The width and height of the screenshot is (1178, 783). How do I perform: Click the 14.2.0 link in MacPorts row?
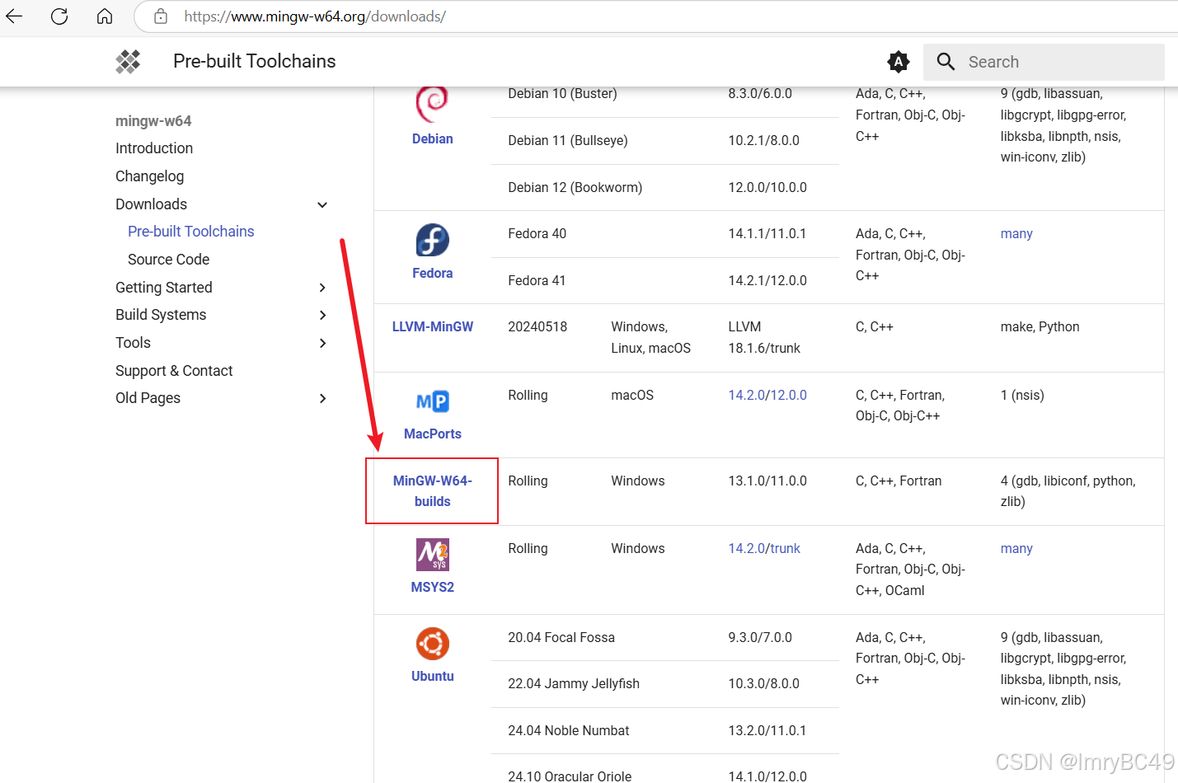click(746, 396)
